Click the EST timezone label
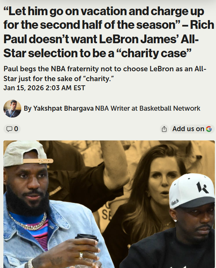Image resolution: width=216 pixels, height=268 pixels. pos(79,88)
